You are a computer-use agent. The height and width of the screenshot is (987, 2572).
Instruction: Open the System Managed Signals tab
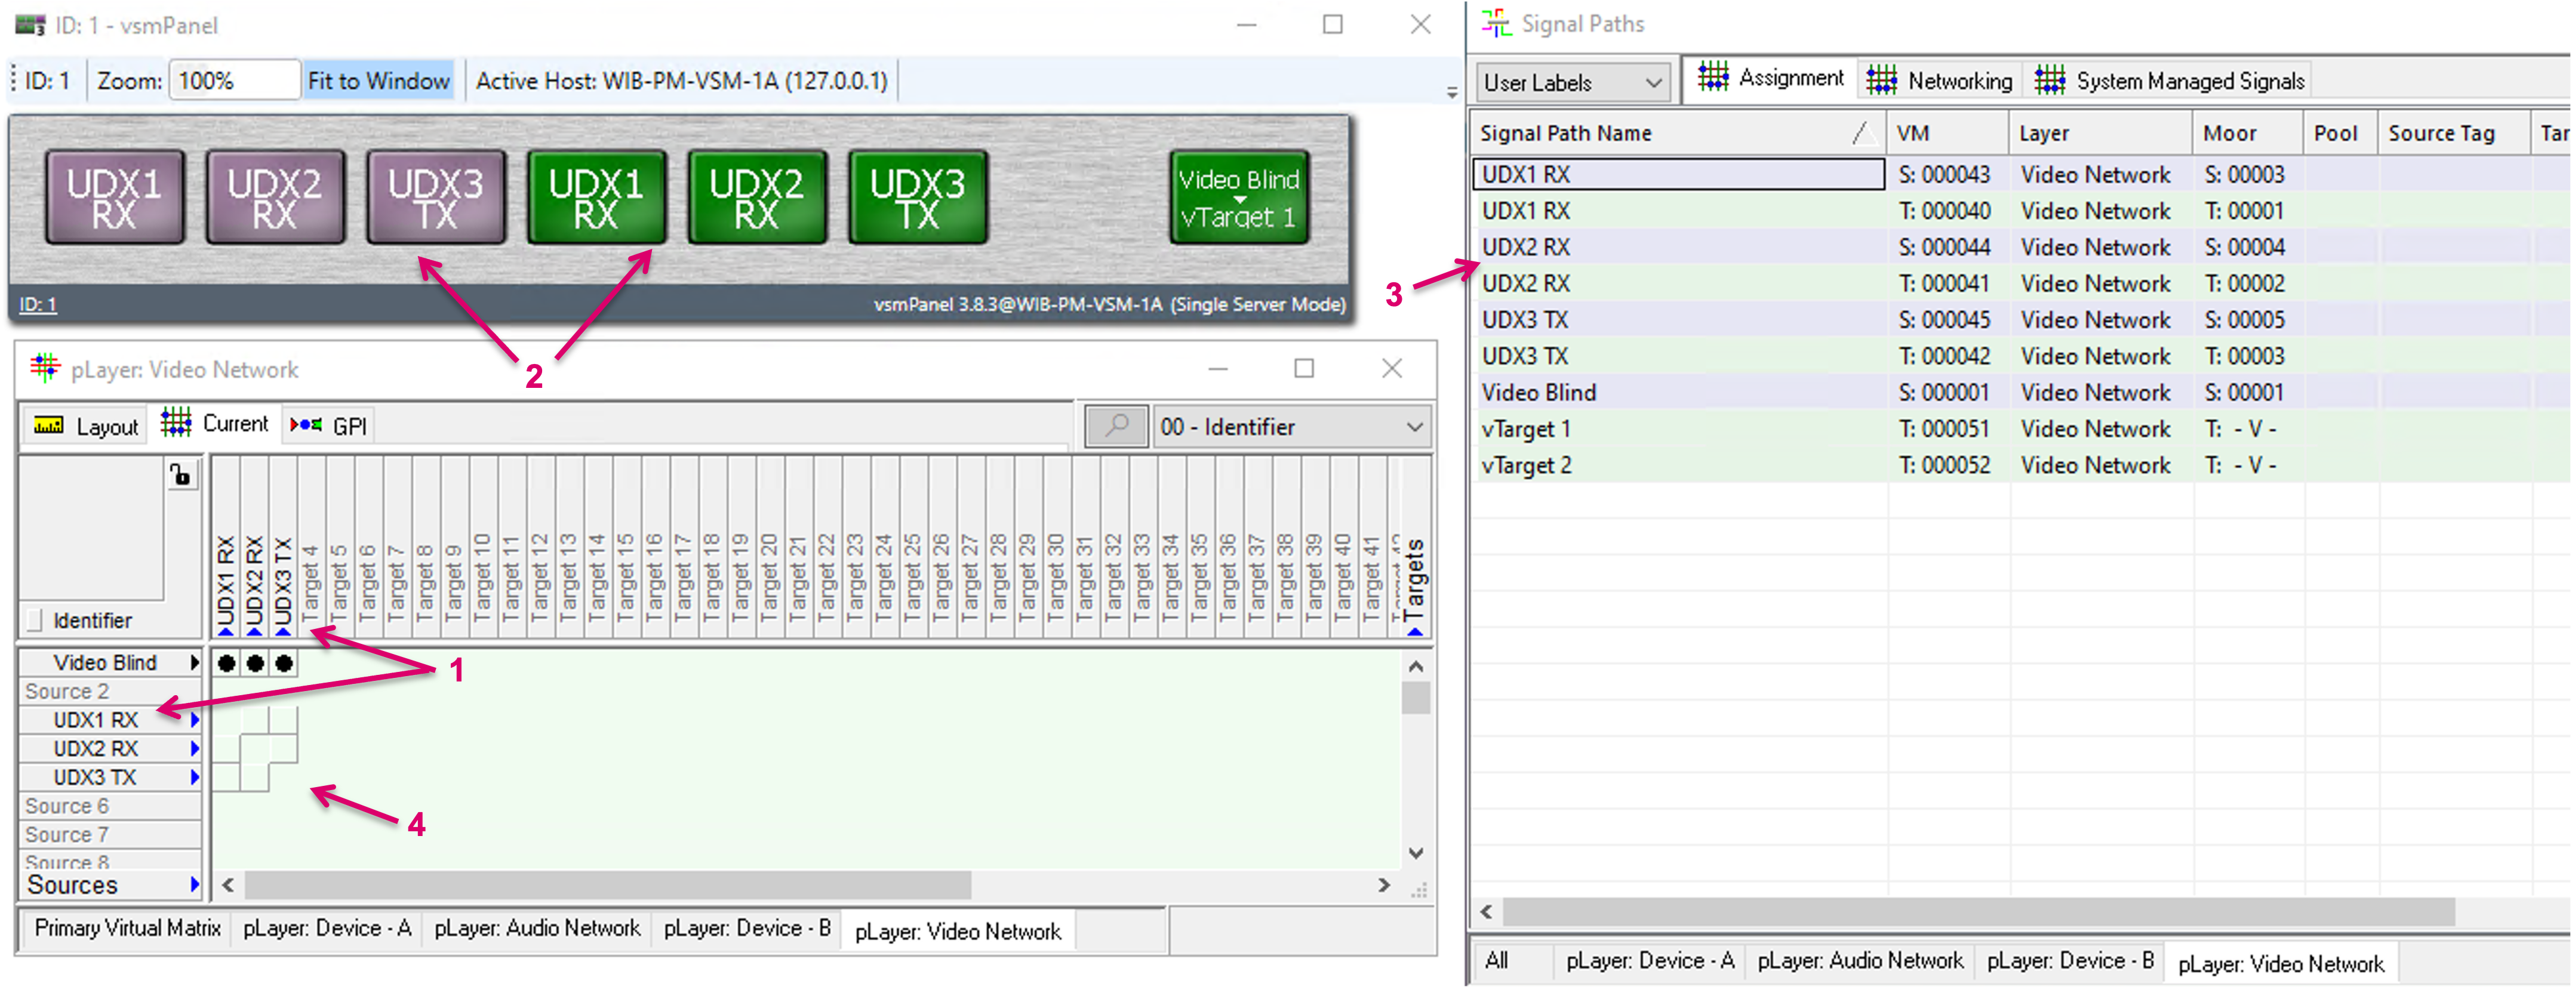2170,81
